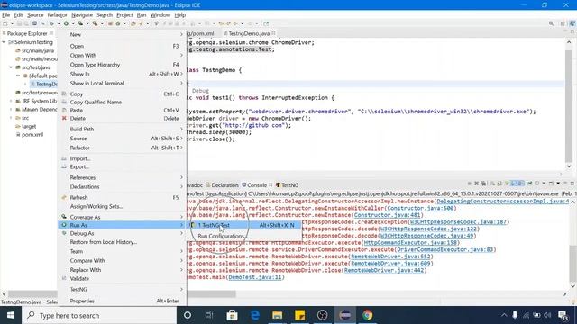Open the External Tools dropdown arrow

point(102,23)
